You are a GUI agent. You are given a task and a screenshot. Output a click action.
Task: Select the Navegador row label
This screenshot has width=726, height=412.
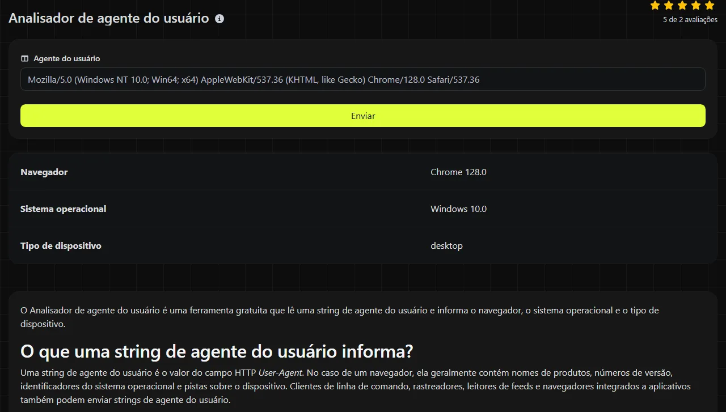pos(44,172)
